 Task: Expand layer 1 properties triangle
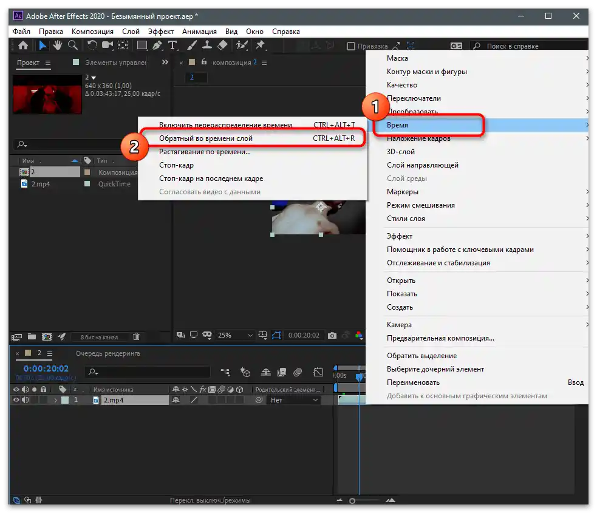56,400
